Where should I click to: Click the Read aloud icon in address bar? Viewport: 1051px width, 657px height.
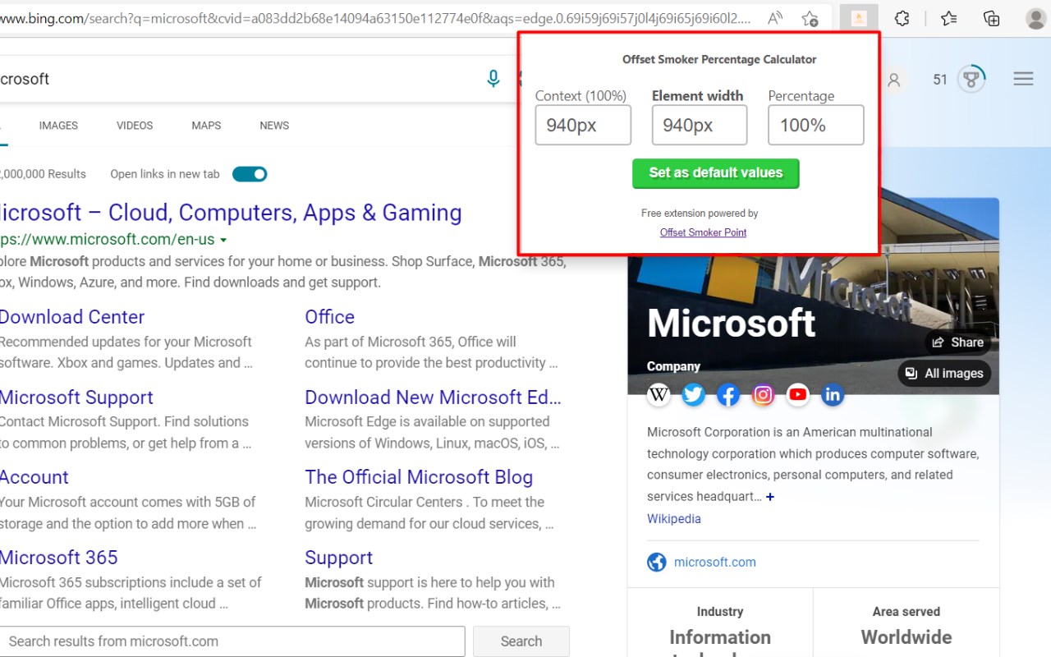pos(774,18)
